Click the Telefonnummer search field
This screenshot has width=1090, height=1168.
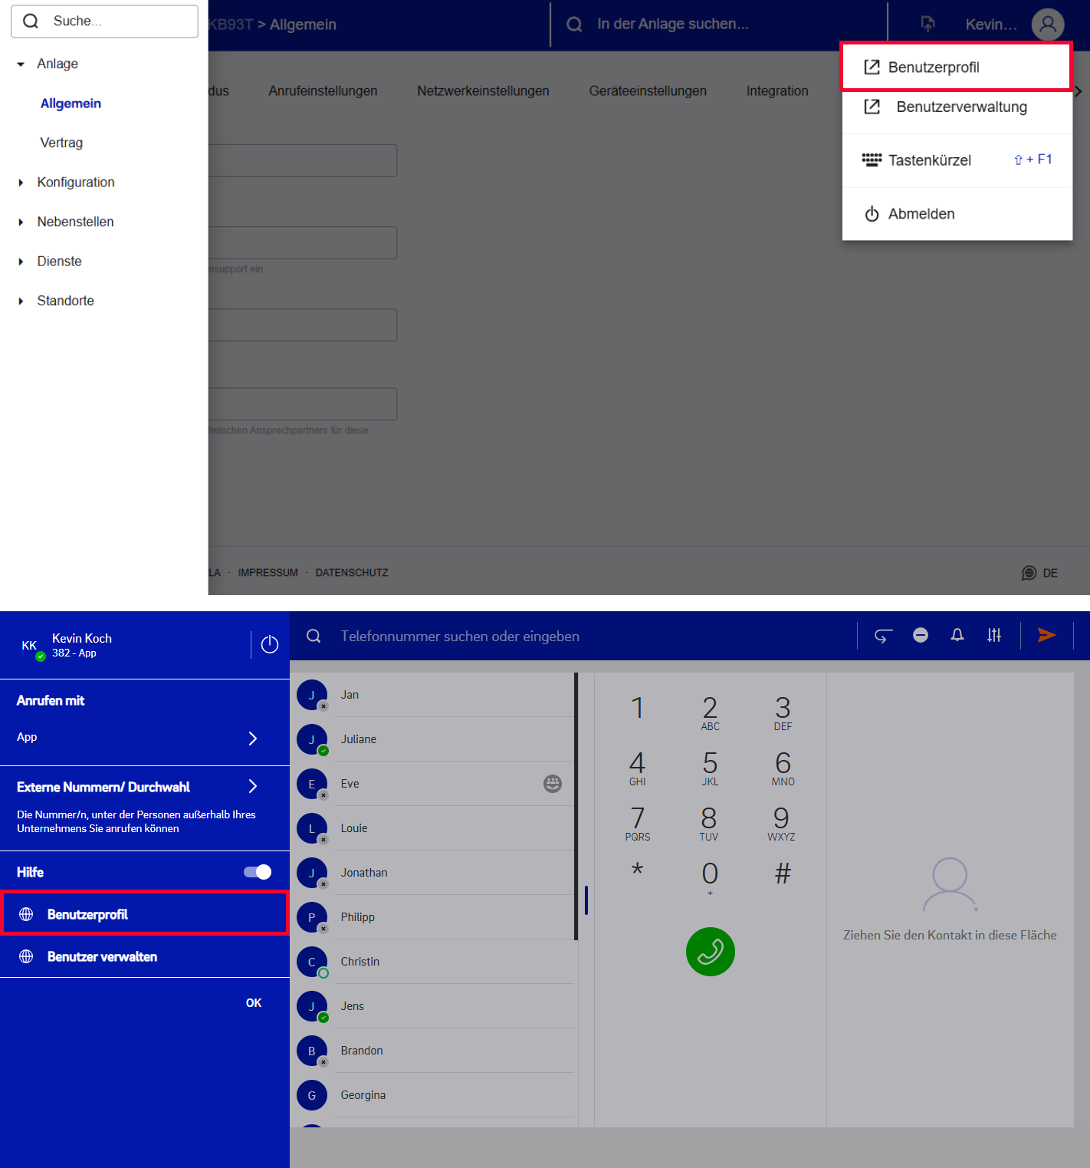[460, 637]
